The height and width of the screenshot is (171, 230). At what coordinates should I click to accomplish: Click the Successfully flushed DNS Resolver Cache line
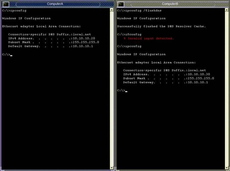pos(161,26)
